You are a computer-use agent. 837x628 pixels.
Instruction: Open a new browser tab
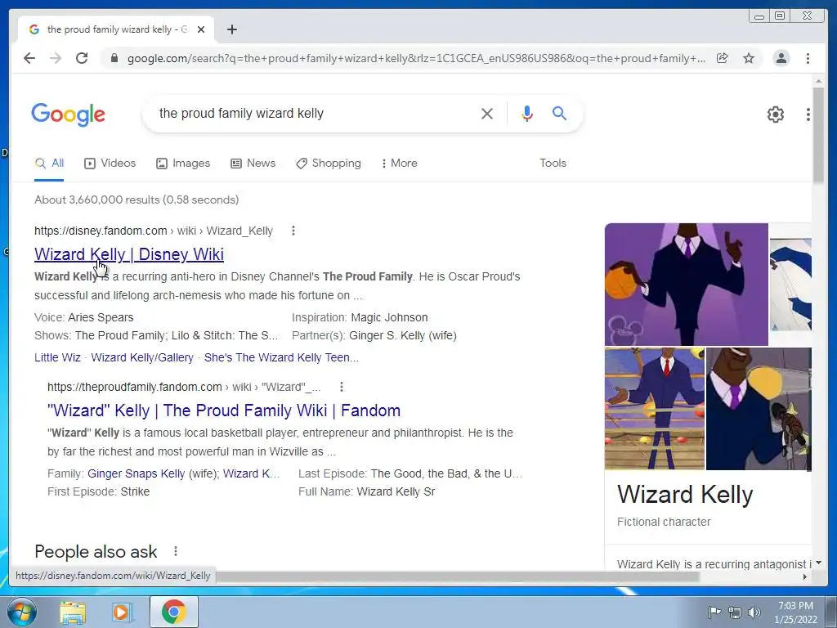tap(231, 29)
